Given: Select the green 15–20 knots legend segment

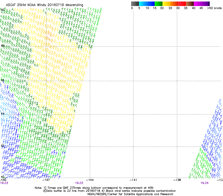Looking at the screenshot, I should tap(159, 4).
